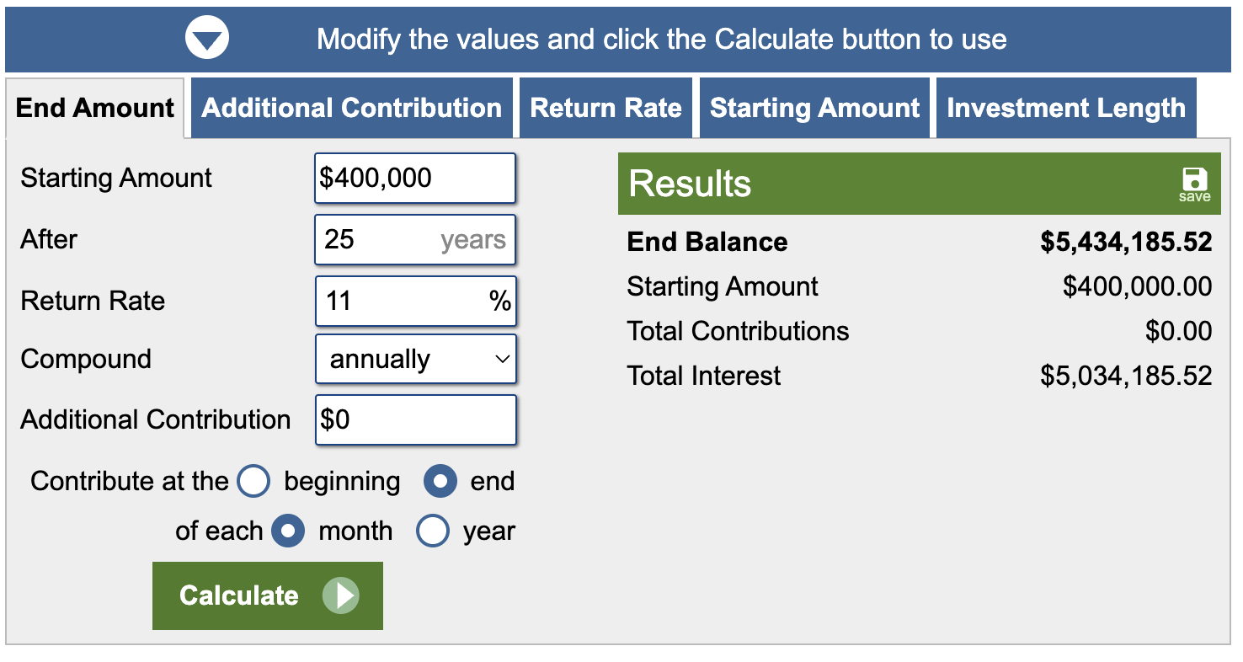Open the Starting Amount tab
Viewport: 1243px width, 662px height.
[x=814, y=108]
